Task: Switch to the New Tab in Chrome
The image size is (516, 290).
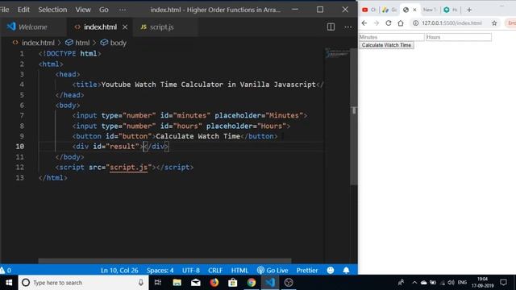Action: (430, 10)
